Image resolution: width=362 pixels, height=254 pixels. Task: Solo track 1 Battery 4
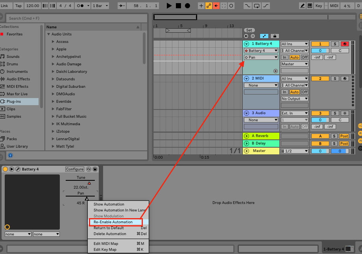click(335, 44)
